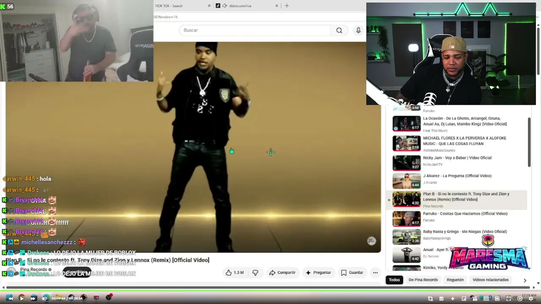The image size is (541, 304).
Task: Open J Alvarez - La Pregunta video
Action: (x=457, y=176)
